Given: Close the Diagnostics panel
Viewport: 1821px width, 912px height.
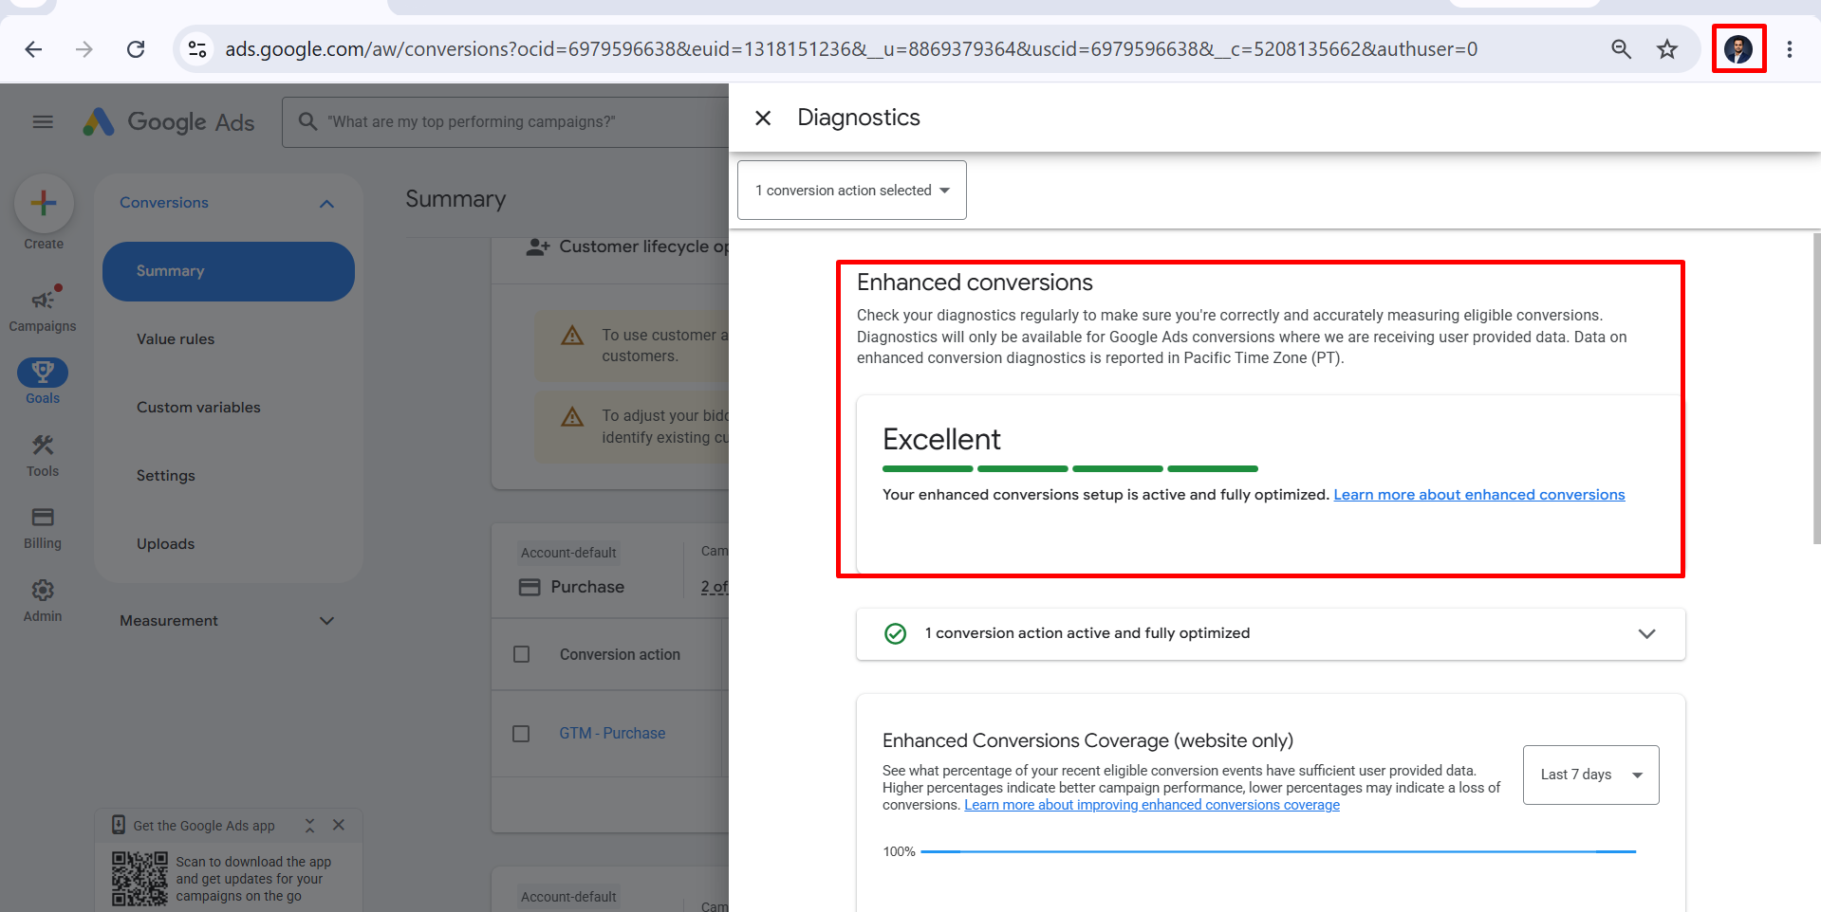Looking at the screenshot, I should [763, 118].
